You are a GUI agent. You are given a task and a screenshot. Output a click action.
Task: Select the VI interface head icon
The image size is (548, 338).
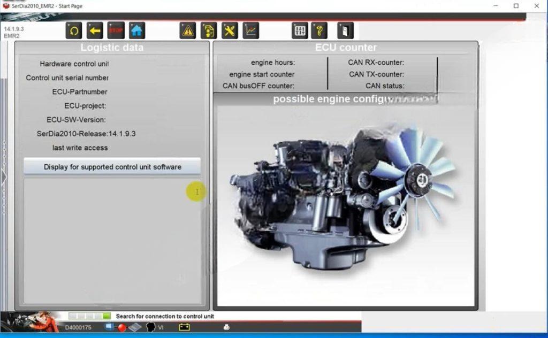[151, 327]
